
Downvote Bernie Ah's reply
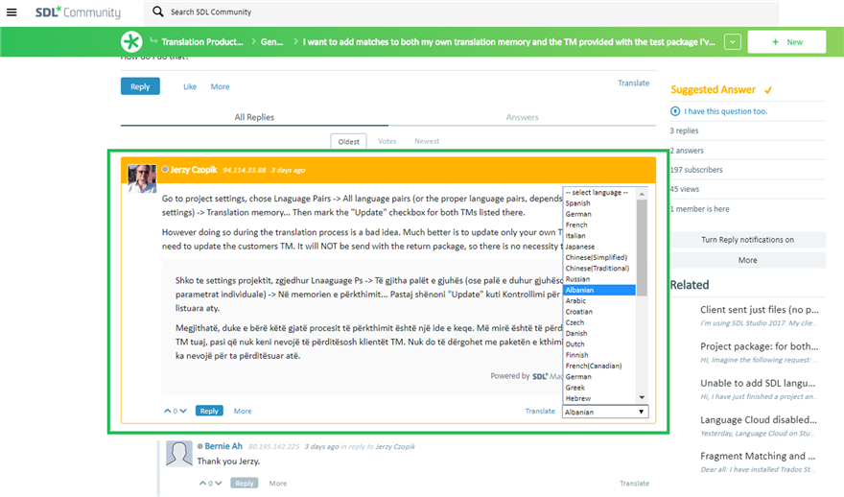click(x=218, y=483)
